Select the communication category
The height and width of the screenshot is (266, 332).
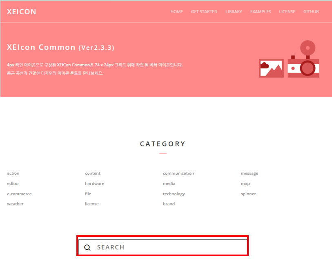point(178,173)
